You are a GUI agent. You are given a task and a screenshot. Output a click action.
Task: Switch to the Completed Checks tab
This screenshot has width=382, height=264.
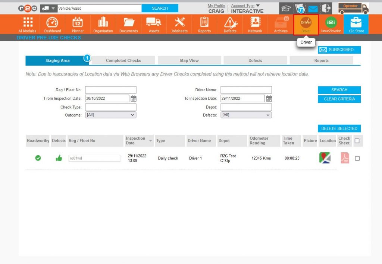pos(123,60)
